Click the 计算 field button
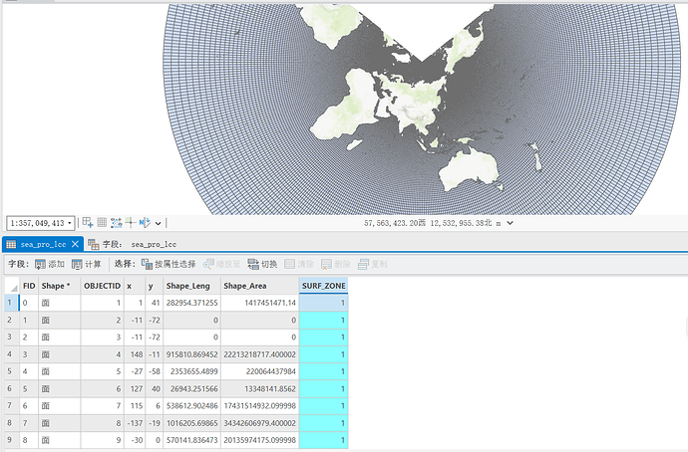The width and height of the screenshot is (688, 452). 86,264
